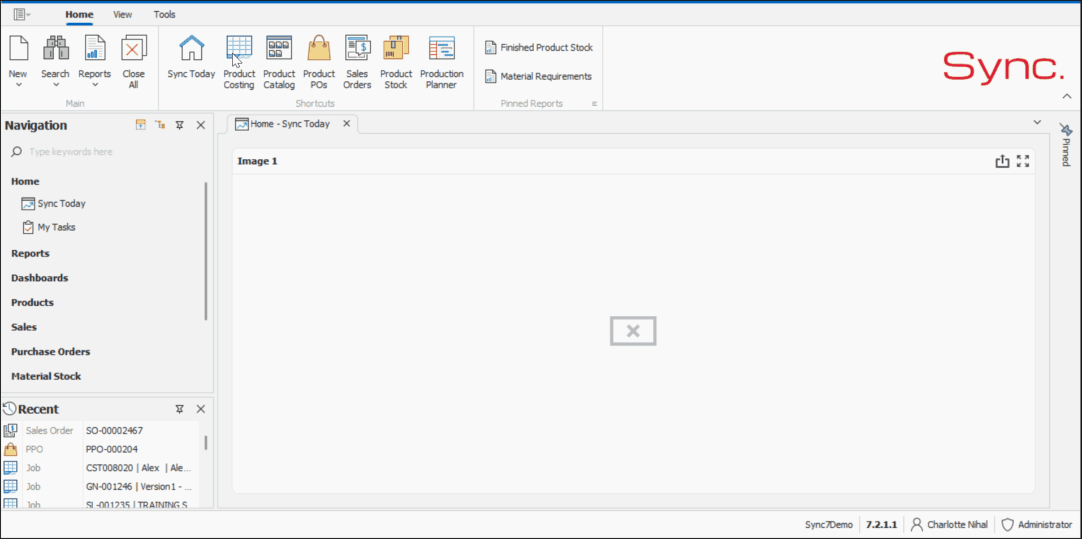This screenshot has height=539, width=1082.
Task: Open the View ribbon tab
Action: (x=122, y=14)
